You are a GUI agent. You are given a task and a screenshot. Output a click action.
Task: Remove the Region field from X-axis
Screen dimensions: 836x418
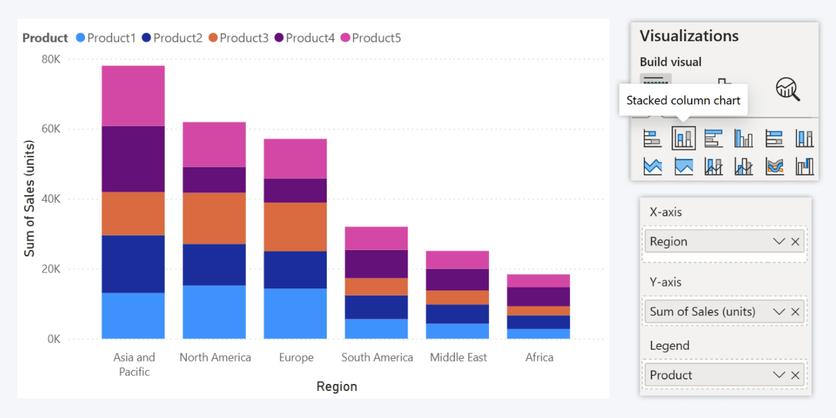796,242
